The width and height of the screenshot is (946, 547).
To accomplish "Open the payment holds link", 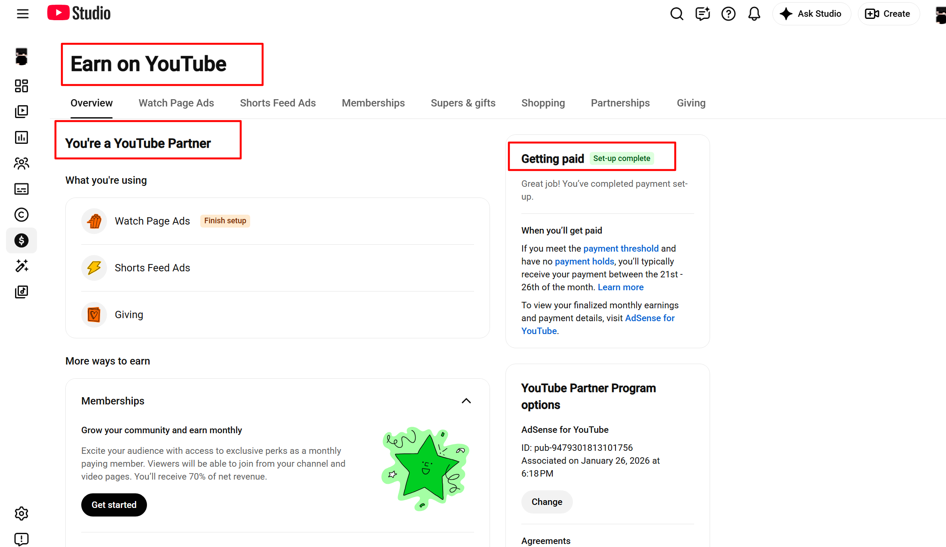I will [585, 261].
